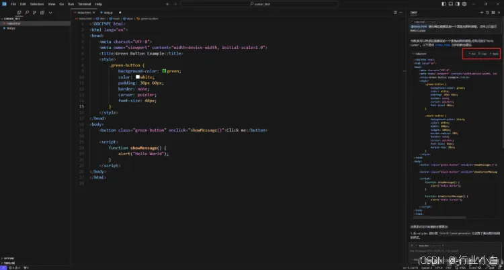Open chat in editor icon

[493, 13]
